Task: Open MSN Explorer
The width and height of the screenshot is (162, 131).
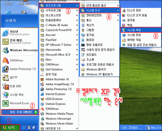Action: (59, 99)
